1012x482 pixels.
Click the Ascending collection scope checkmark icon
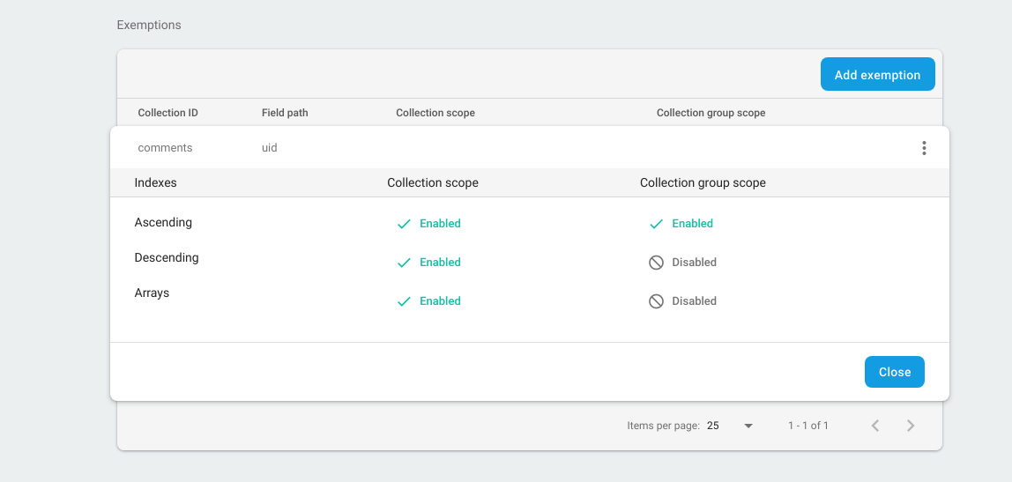point(404,224)
